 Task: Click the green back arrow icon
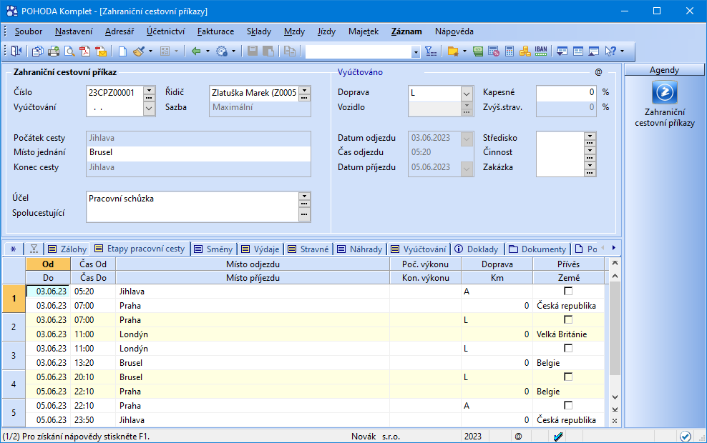click(x=196, y=51)
